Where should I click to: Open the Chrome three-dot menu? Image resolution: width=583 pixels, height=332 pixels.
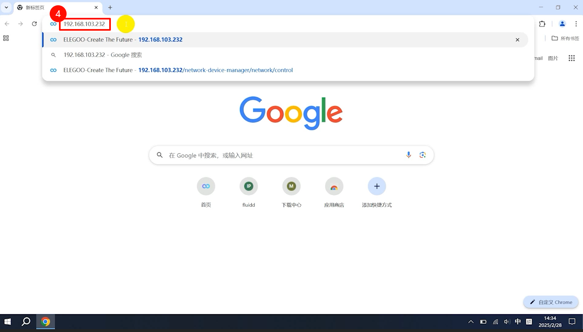click(x=576, y=24)
